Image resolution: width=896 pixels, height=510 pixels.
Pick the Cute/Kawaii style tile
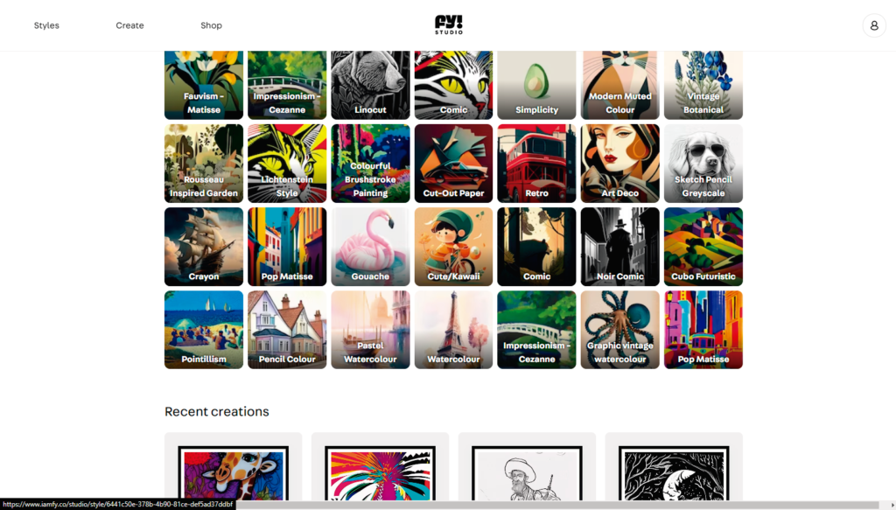[x=454, y=247]
